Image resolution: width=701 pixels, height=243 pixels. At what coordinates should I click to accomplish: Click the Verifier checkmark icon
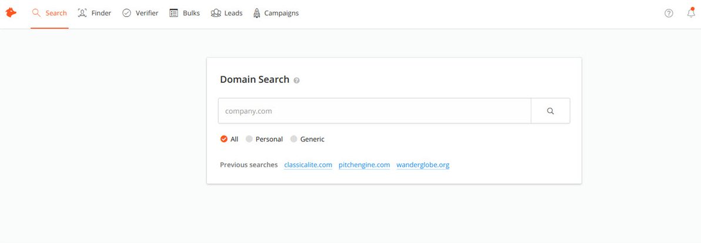(126, 13)
